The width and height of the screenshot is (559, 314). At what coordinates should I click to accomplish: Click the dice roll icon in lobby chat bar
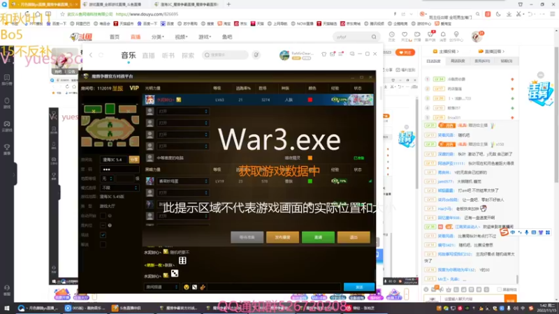194,287
